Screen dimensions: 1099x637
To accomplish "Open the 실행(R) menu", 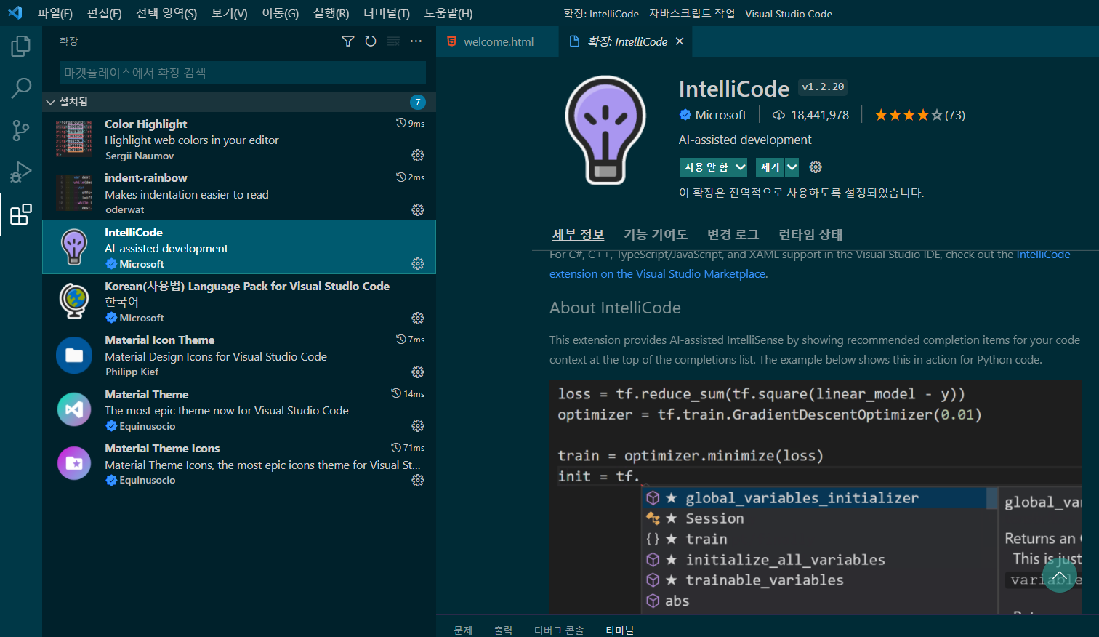I will 331,13.
